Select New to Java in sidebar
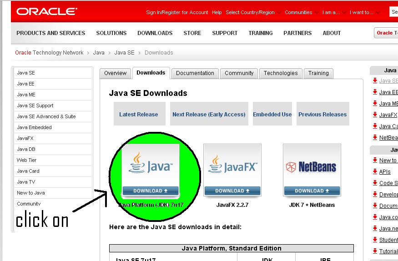This screenshot has width=398, height=261. 53,193
